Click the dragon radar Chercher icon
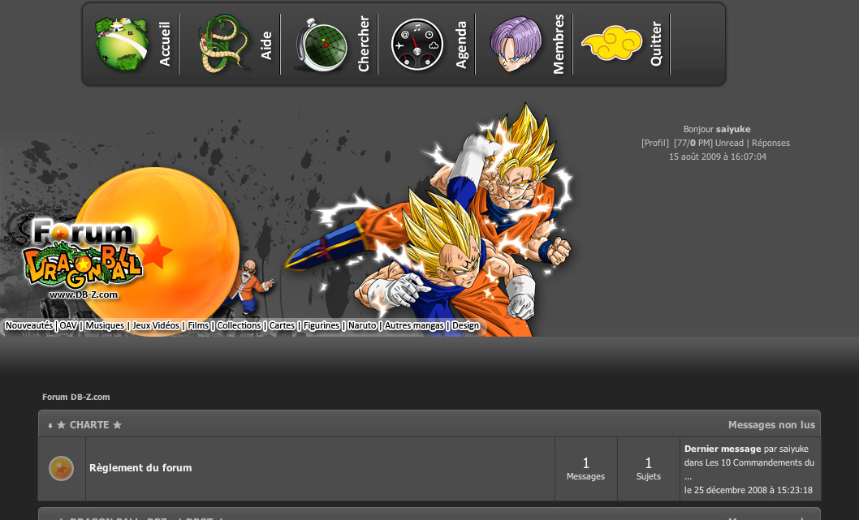 point(322,45)
